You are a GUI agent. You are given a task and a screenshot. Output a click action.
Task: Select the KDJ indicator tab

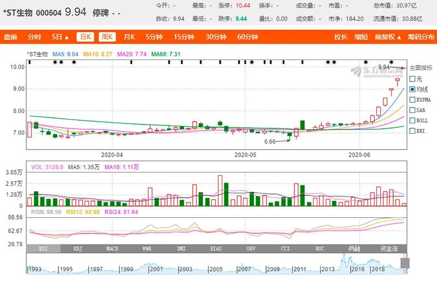point(78,248)
